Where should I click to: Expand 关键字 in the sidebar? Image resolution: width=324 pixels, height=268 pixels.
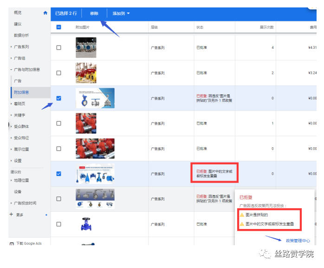[11, 115]
